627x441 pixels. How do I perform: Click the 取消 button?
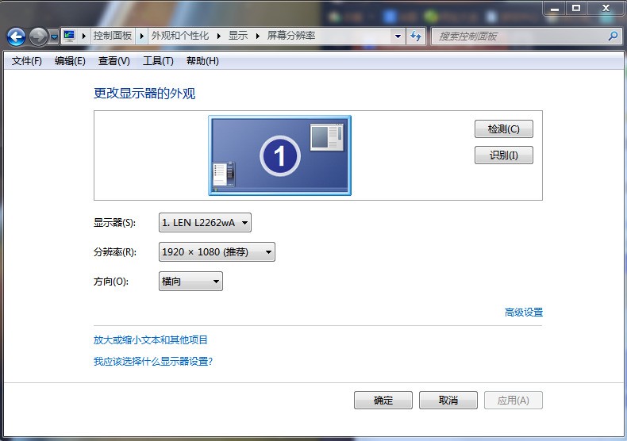pos(448,400)
